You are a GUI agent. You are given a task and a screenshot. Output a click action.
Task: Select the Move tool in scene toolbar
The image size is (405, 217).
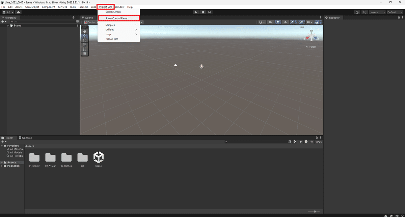85,35
